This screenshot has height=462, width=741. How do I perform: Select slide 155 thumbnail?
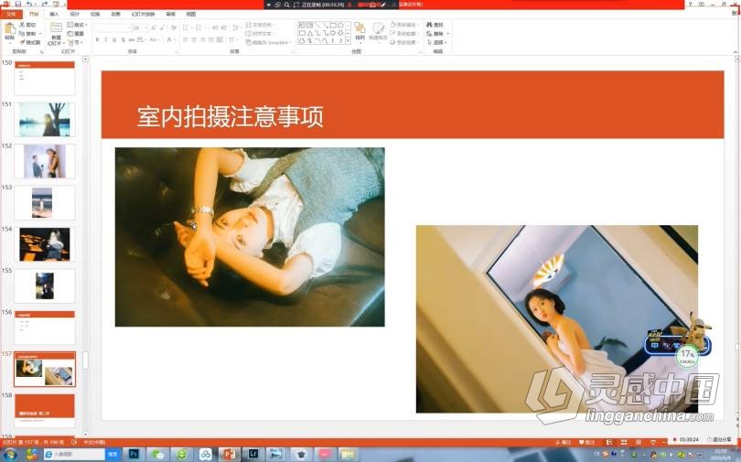(45, 285)
